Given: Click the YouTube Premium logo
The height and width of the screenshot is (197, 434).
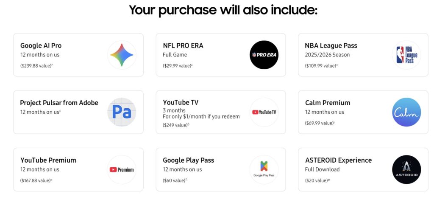Looking at the screenshot, I should (x=122, y=169).
